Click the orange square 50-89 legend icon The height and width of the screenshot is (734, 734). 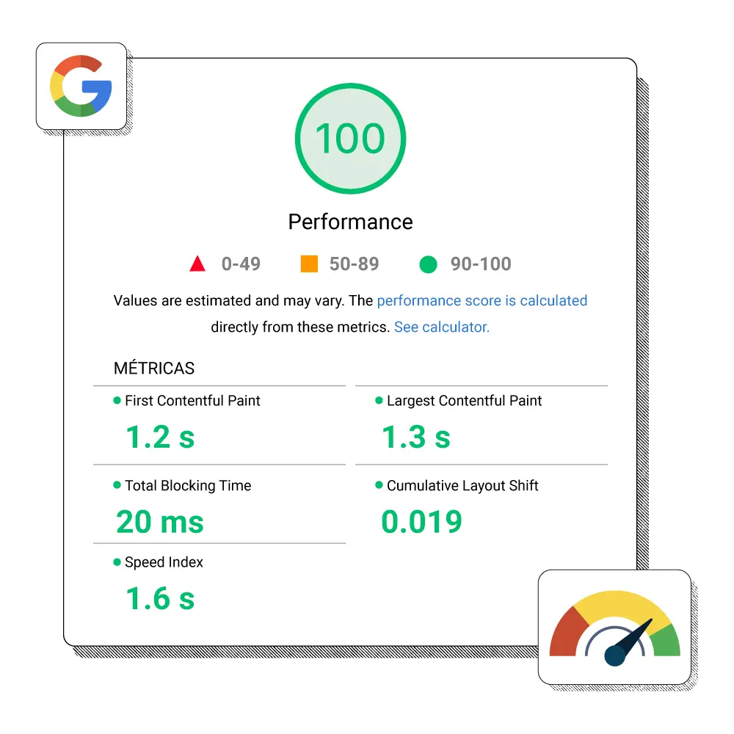tap(309, 264)
